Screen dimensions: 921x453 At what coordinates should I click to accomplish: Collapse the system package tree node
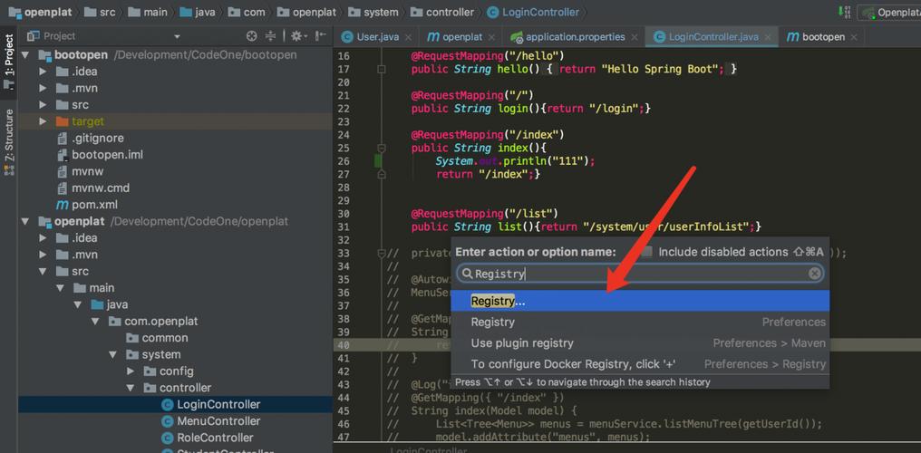113,355
